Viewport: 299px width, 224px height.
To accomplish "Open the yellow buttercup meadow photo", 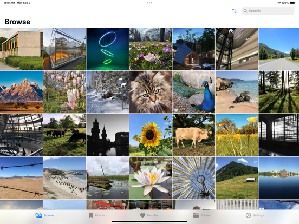I will (x=237, y=135).
